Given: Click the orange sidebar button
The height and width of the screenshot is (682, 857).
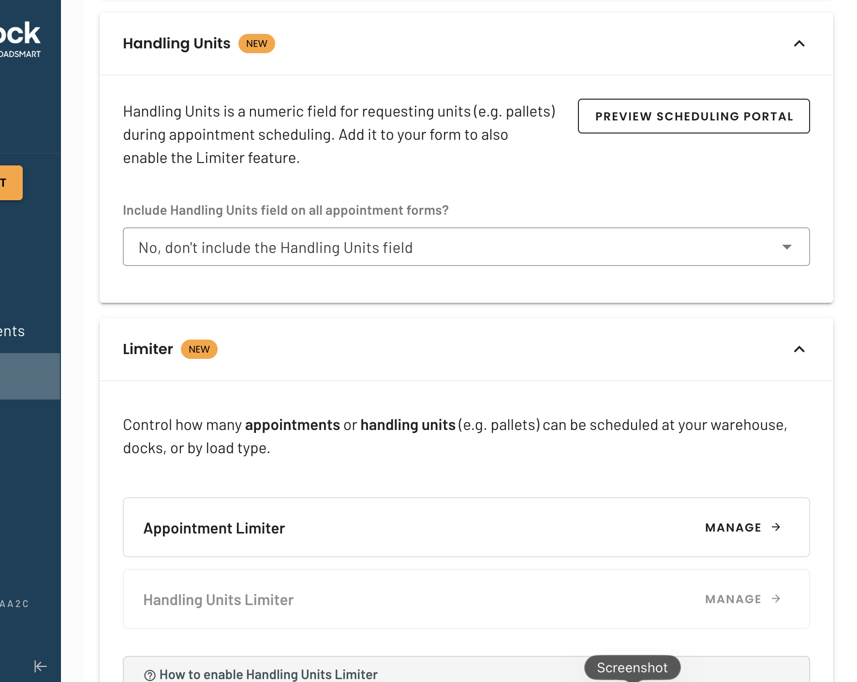Looking at the screenshot, I should point(11,183).
